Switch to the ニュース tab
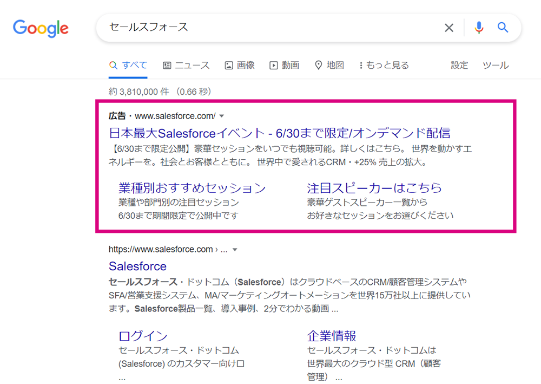 pos(186,66)
